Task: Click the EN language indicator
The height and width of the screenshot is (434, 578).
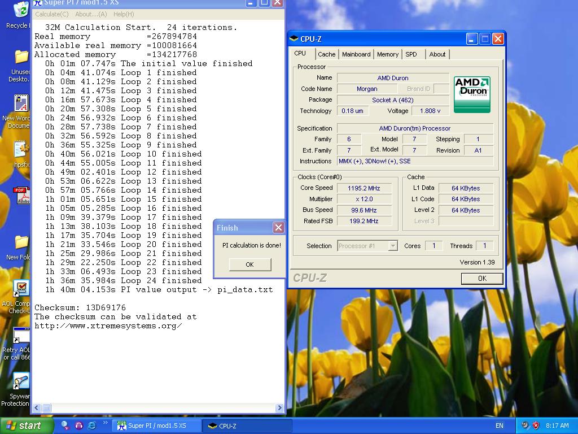Action: click(x=499, y=426)
